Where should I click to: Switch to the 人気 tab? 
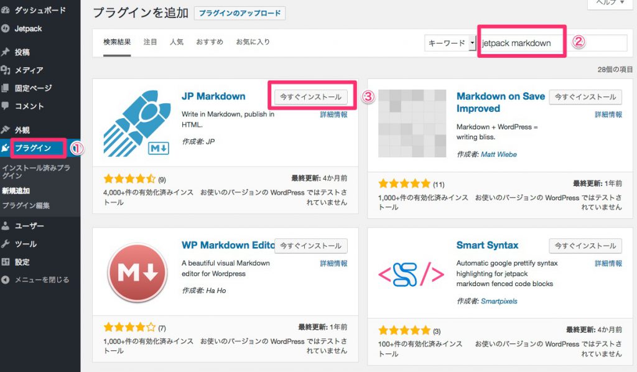[x=176, y=42]
